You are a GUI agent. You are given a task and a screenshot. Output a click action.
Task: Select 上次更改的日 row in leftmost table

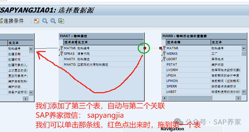(18, 70)
